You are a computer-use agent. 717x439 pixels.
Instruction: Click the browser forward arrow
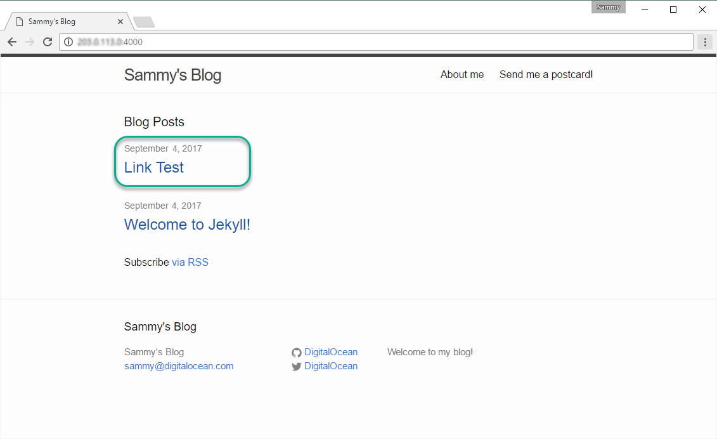pyautogui.click(x=29, y=42)
